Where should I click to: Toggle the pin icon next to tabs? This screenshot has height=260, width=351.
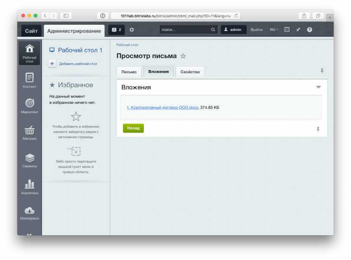click(322, 71)
